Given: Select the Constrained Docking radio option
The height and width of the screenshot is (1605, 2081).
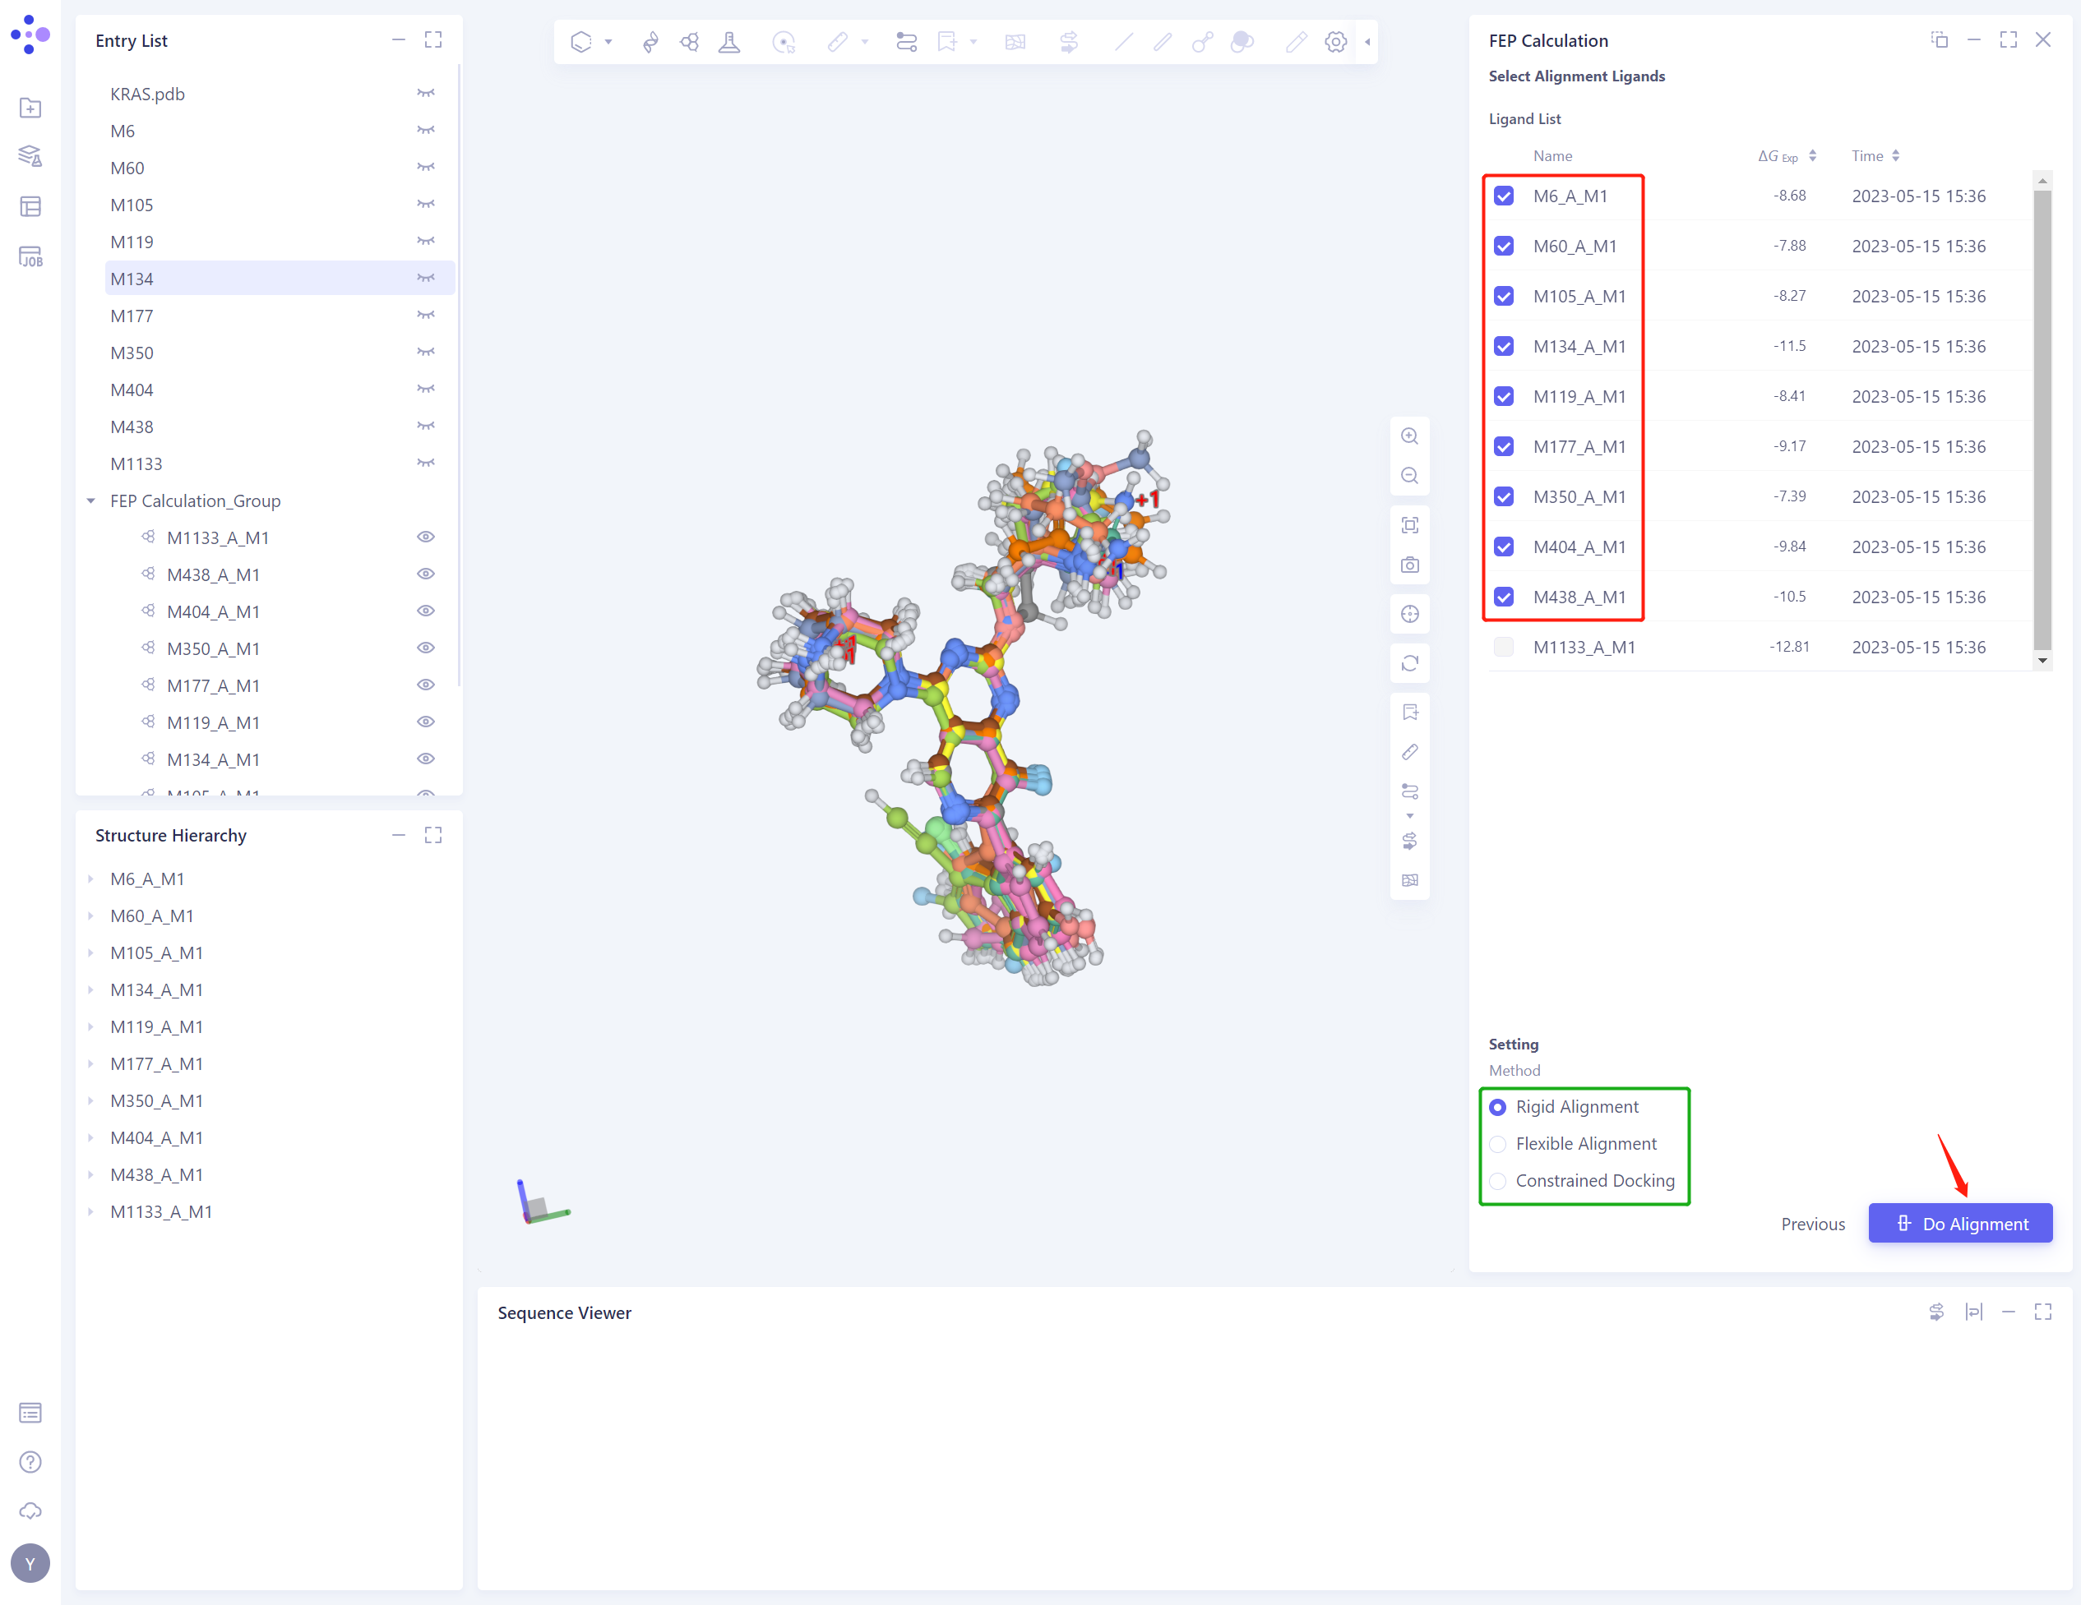Looking at the screenshot, I should (1498, 1181).
